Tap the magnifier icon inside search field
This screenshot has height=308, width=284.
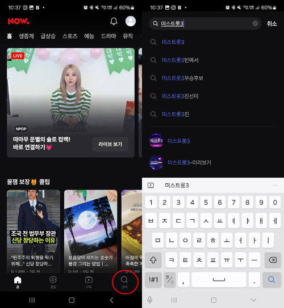[156, 23]
